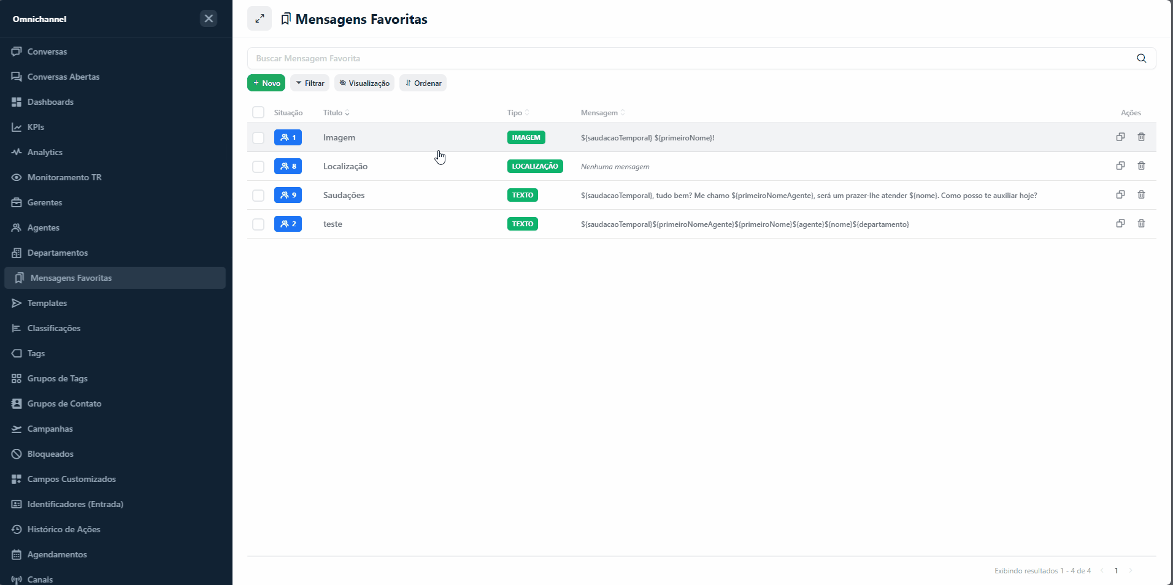The width and height of the screenshot is (1173, 585).
Task: Focus the Buscar Mensagem Favorita search field
Action: (701, 58)
